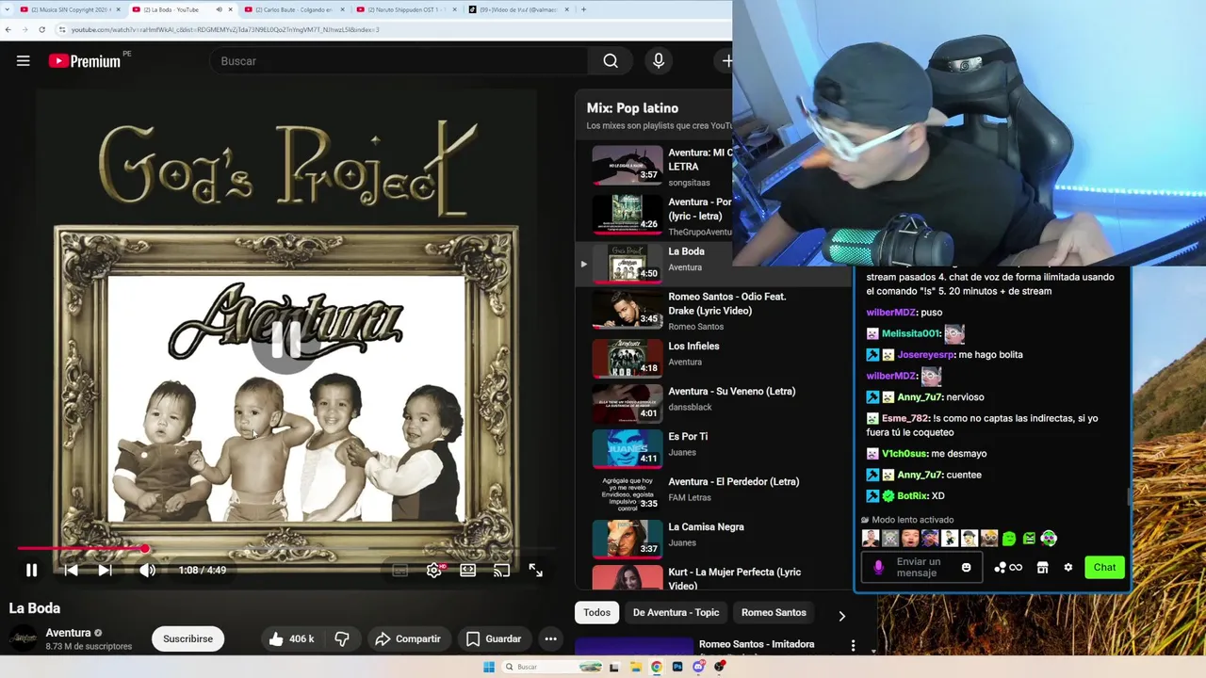Play Aventura - Su Veneno (Letra)
Screen dimensions: 1206x678
coord(711,403)
